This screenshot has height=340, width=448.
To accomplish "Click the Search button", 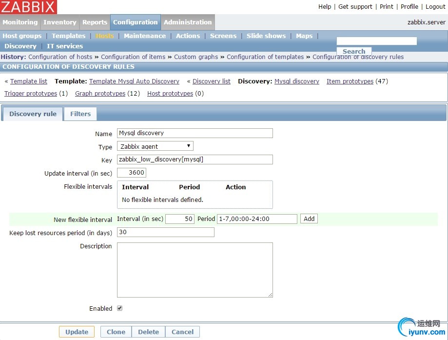I will (354, 51).
